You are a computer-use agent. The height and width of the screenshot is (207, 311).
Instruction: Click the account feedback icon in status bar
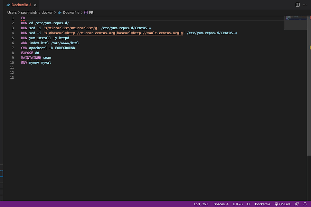tap(296, 204)
